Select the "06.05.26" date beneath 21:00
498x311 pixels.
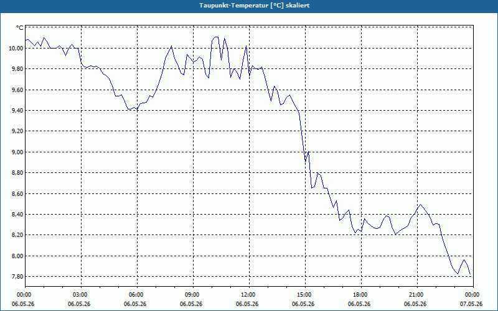(x=415, y=304)
